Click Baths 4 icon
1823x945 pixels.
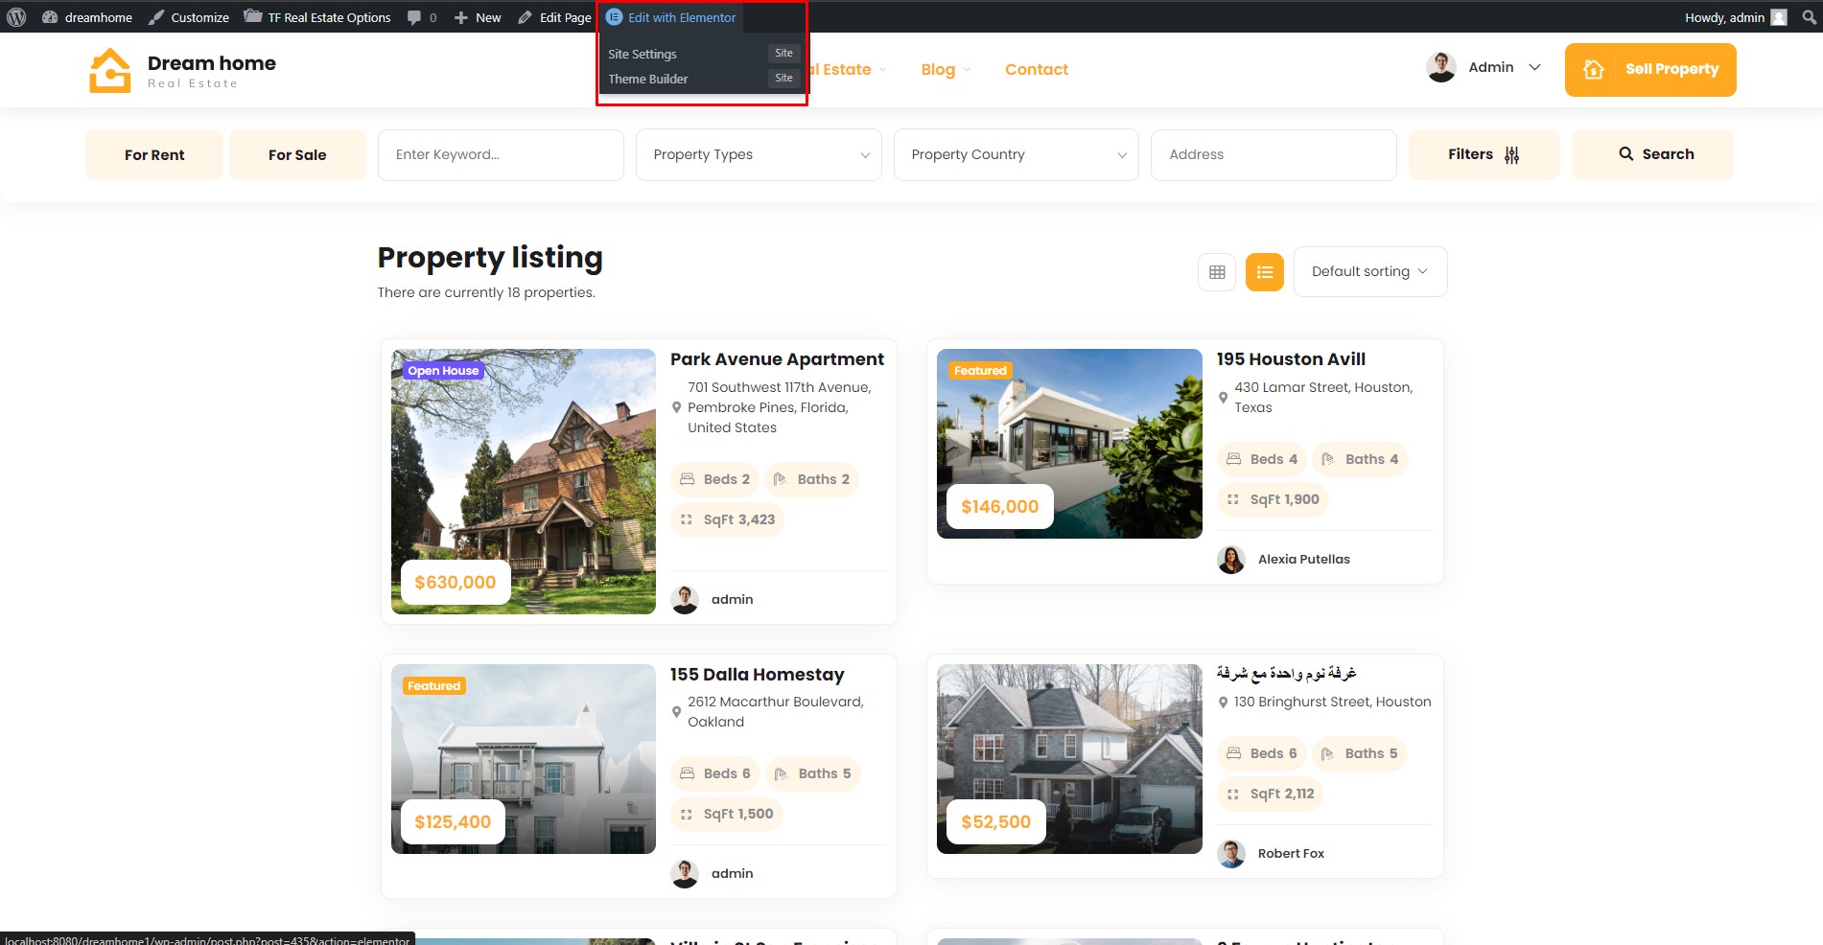click(x=1328, y=459)
